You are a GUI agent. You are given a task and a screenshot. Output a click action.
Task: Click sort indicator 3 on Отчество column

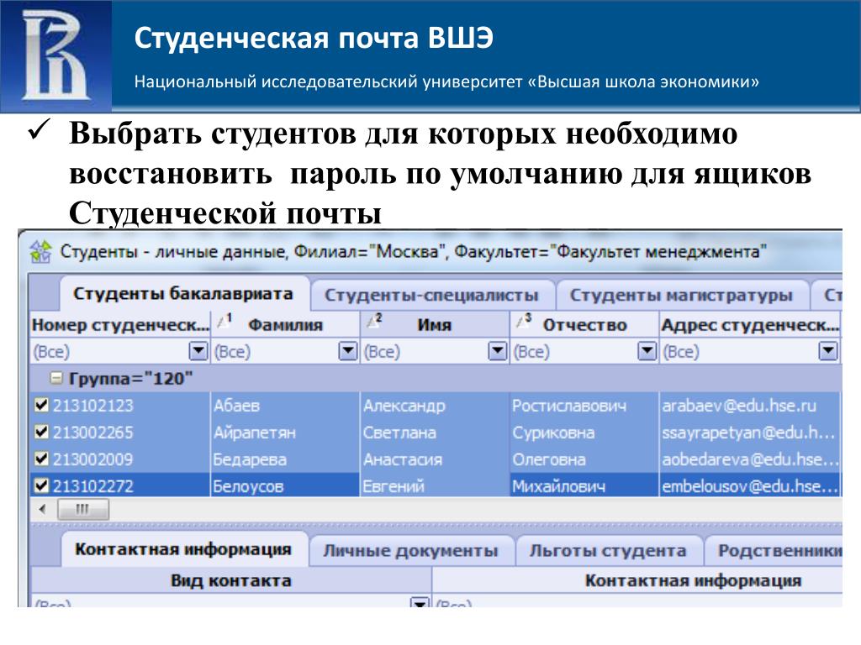(x=523, y=321)
